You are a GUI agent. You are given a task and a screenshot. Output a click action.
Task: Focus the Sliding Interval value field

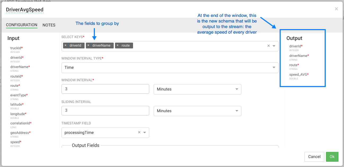tap(105, 111)
